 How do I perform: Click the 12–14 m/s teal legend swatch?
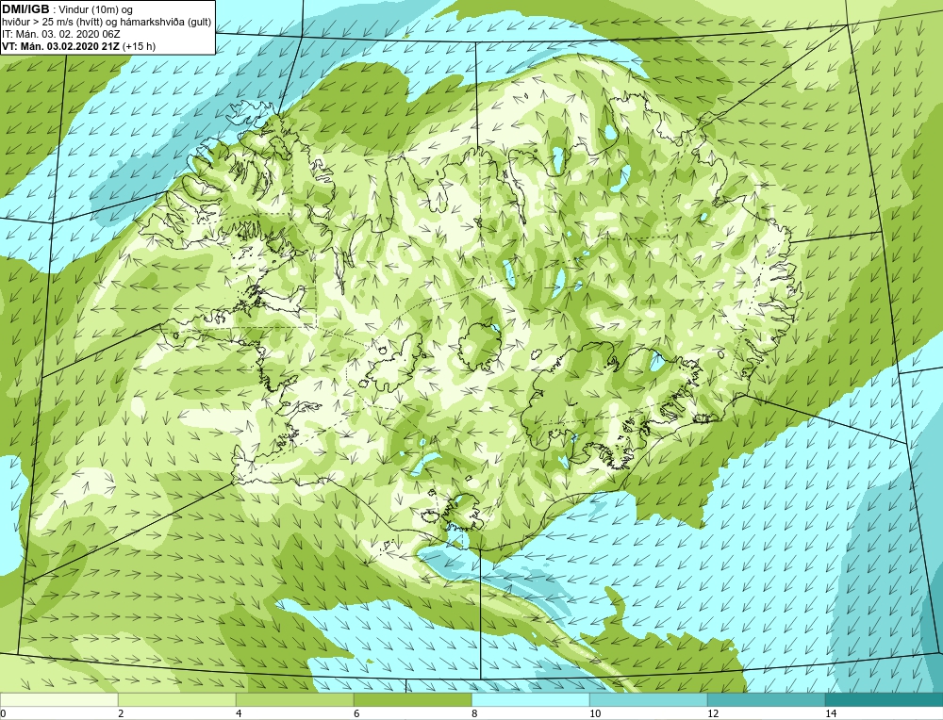coord(766,699)
